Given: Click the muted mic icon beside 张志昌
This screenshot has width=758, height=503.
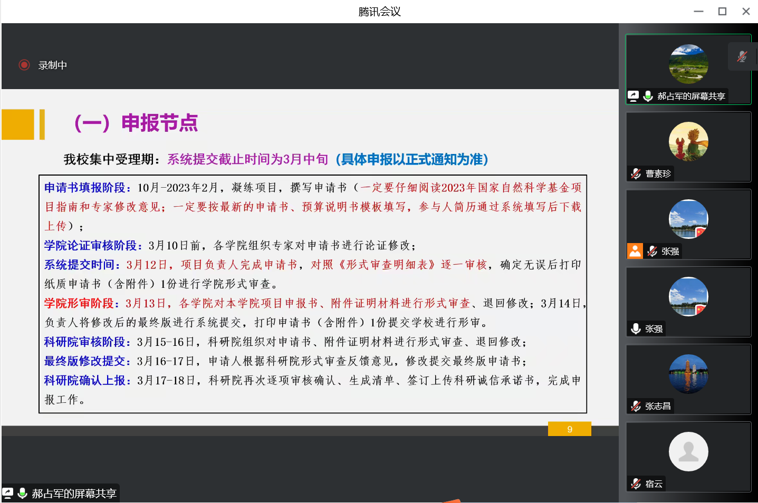Looking at the screenshot, I should [636, 406].
